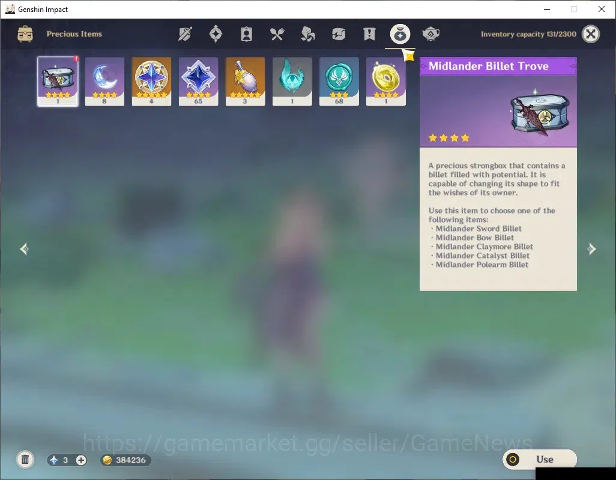This screenshot has height=480, width=616.
Task: Use the Midlander Billet Trove
Action: click(x=539, y=459)
